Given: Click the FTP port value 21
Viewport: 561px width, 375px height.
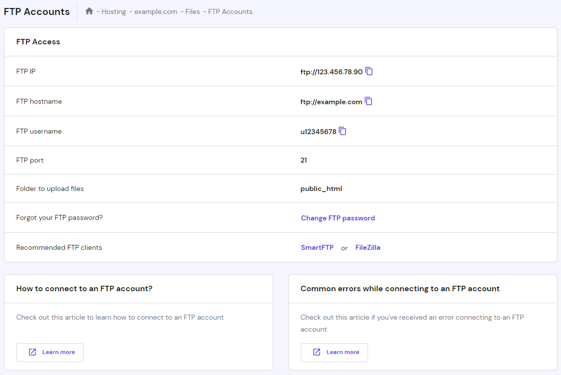Looking at the screenshot, I should (x=303, y=160).
